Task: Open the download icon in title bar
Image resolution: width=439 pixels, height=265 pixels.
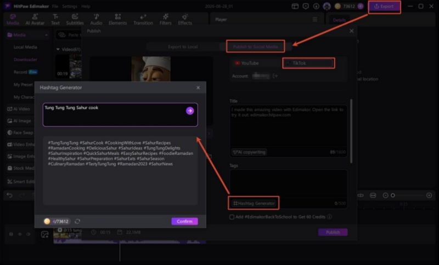Action: click(316, 7)
